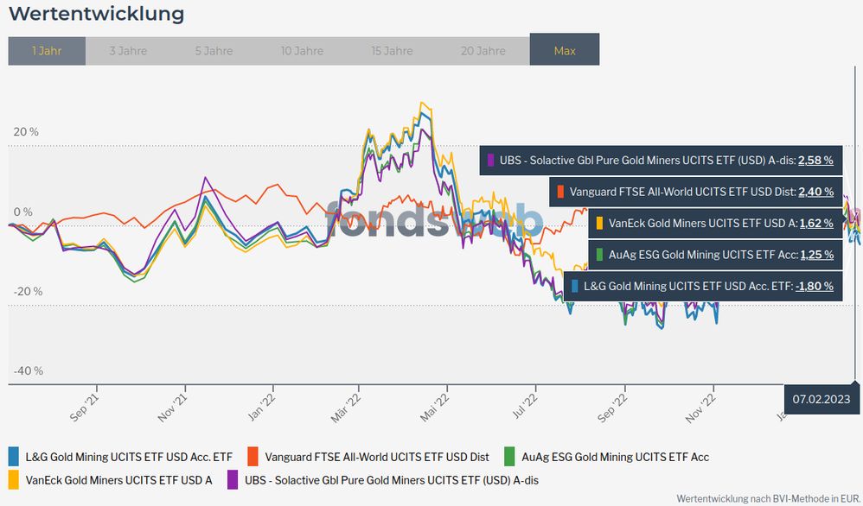Toggle UBS Solactive purple legend swatch
The image size is (863, 506).
coord(233,479)
